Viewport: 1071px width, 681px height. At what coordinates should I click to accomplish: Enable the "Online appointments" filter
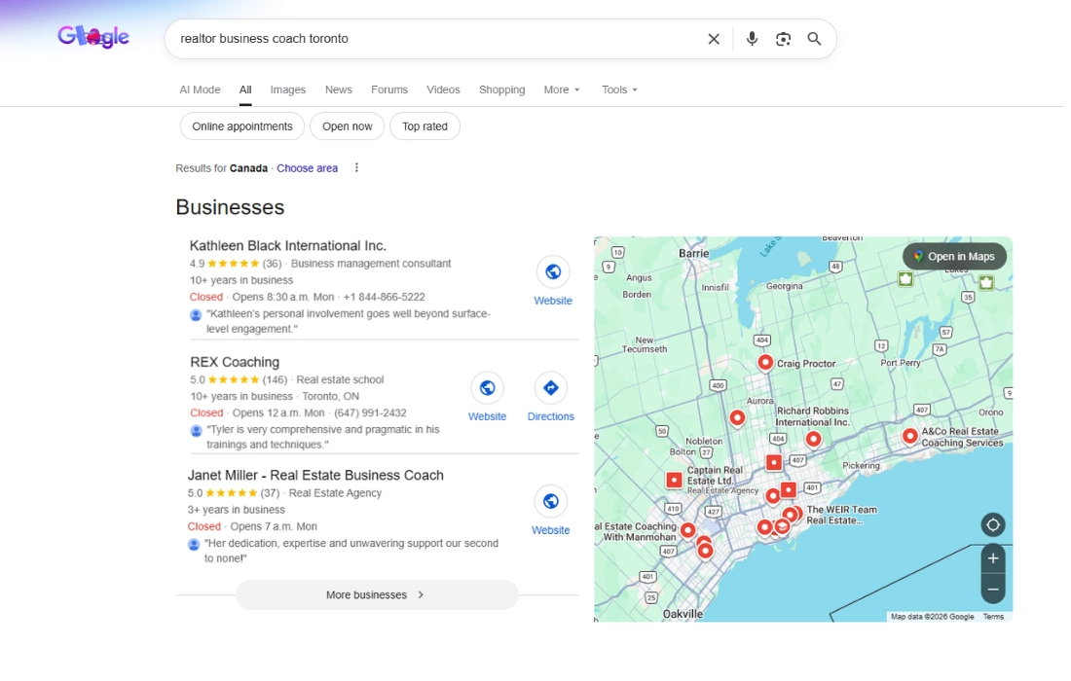(x=240, y=125)
